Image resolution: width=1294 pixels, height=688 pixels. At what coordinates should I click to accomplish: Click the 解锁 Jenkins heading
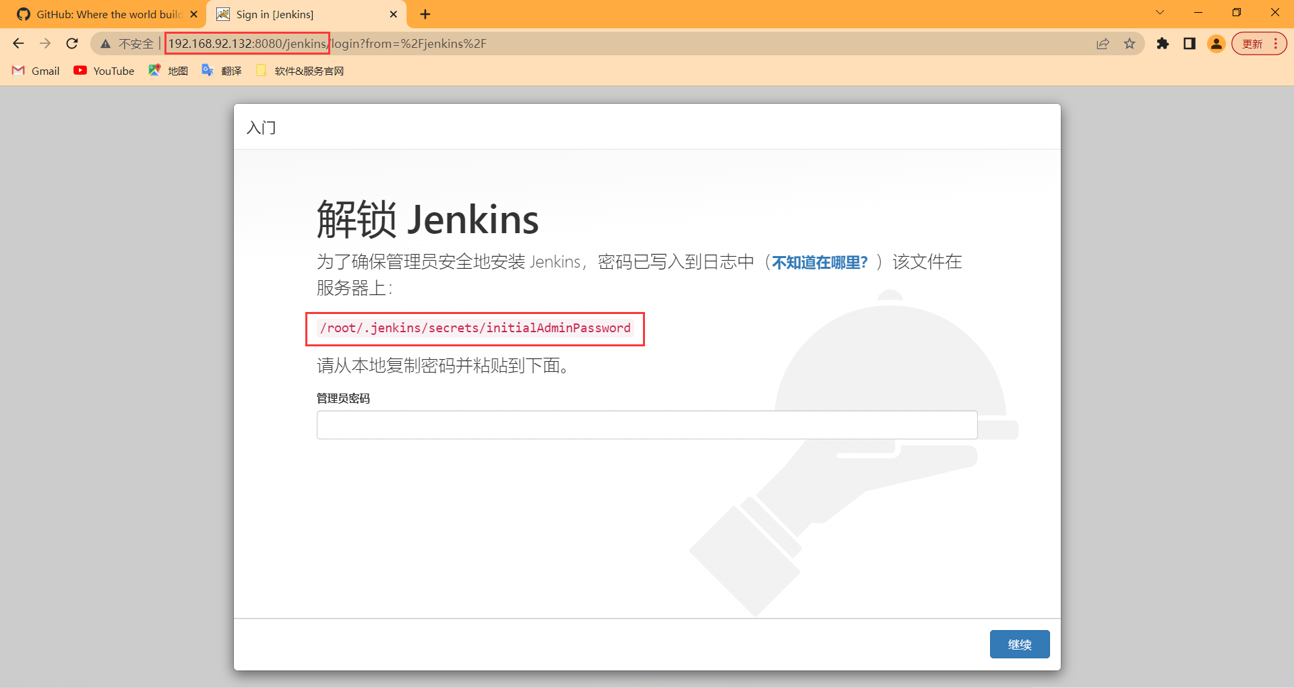click(x=428, y=219)
